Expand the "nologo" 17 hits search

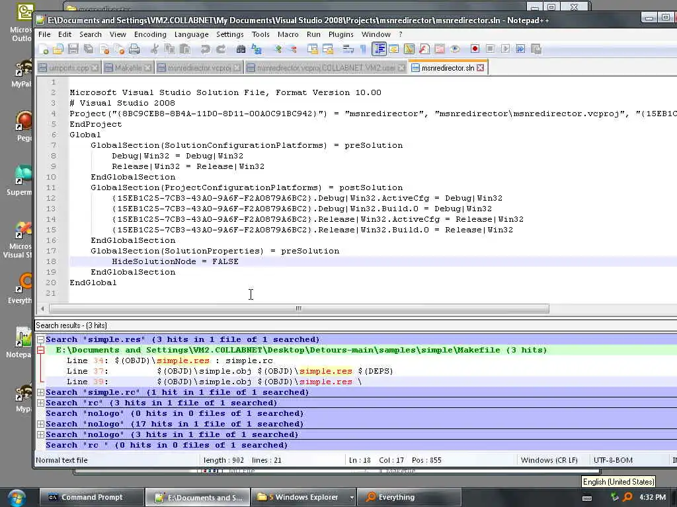click(40, 424)
